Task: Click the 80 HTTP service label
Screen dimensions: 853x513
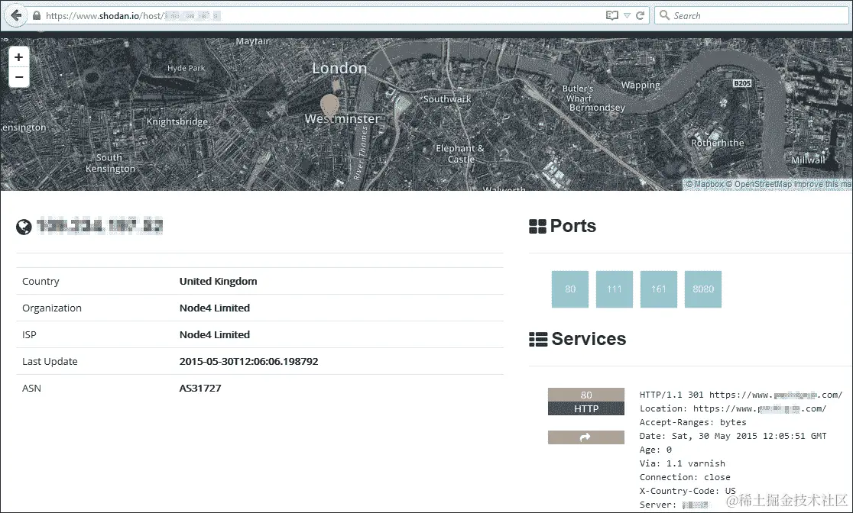Action: pyautogui.click(x=586, y=402)
